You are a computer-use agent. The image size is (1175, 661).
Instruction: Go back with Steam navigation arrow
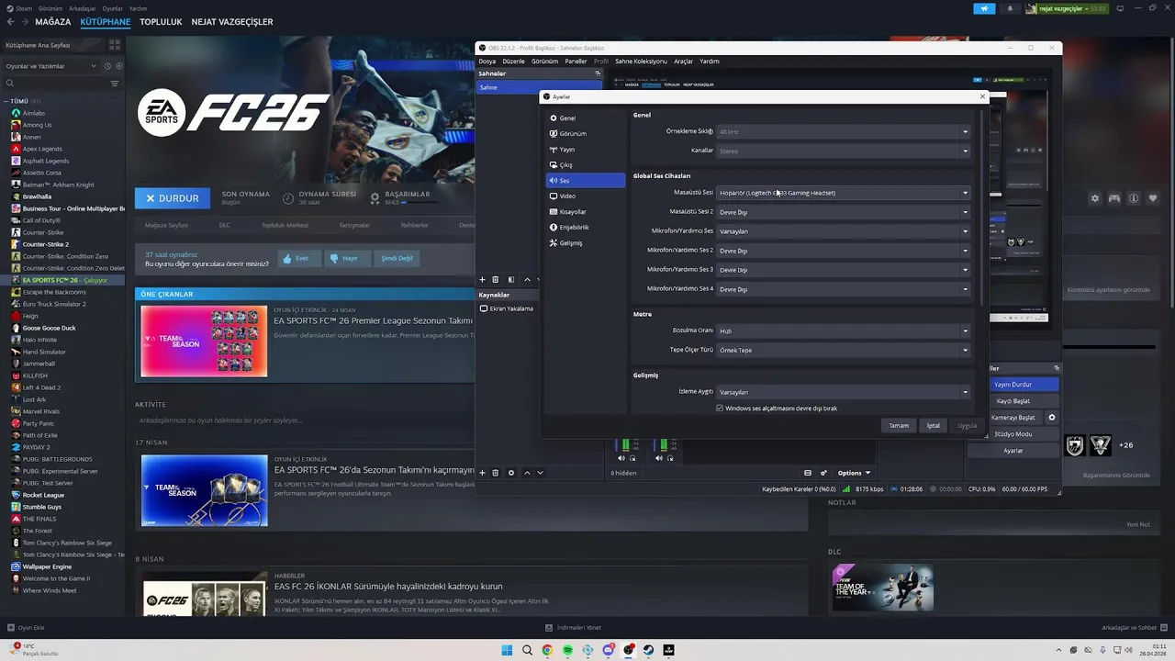point(9,21)
